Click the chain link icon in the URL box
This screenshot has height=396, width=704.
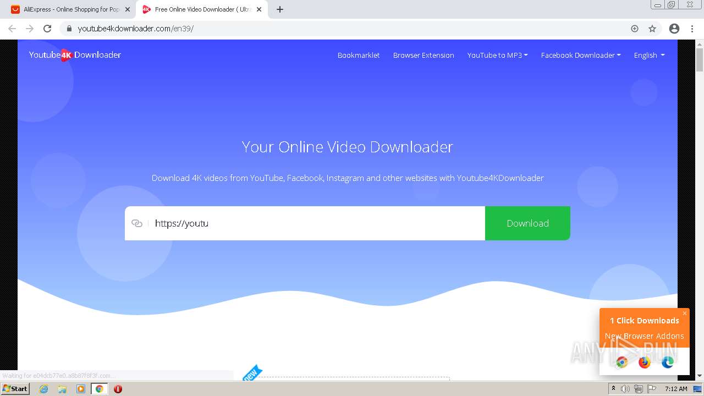137,223
